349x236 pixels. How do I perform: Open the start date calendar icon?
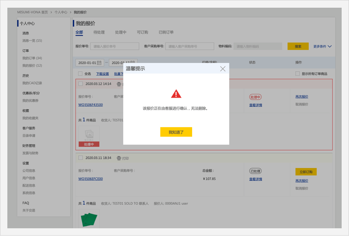(x=99, y=63)
